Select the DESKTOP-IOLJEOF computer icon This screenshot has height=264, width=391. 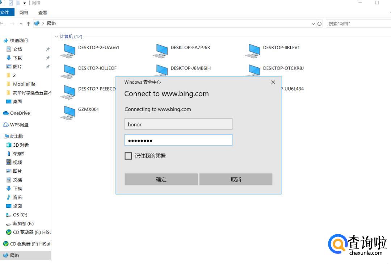pyautogui.click(x=68, y=72)
